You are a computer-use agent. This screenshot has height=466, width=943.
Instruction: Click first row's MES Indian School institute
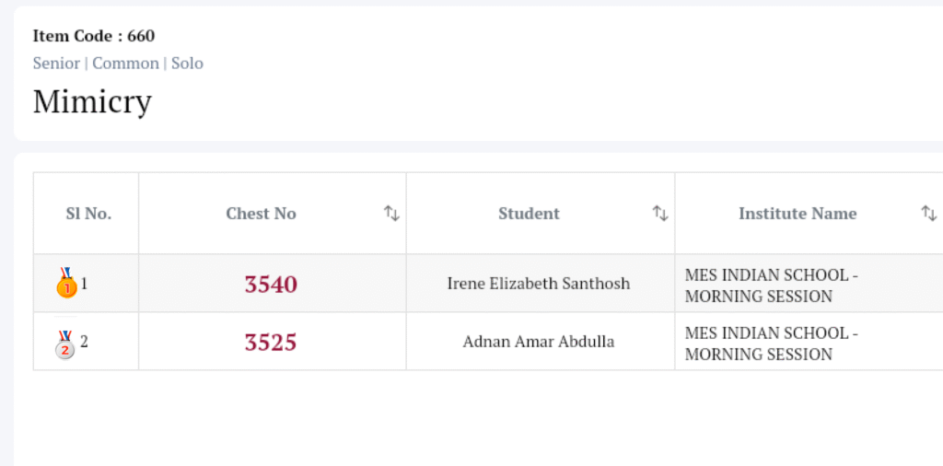click(772, 285)
